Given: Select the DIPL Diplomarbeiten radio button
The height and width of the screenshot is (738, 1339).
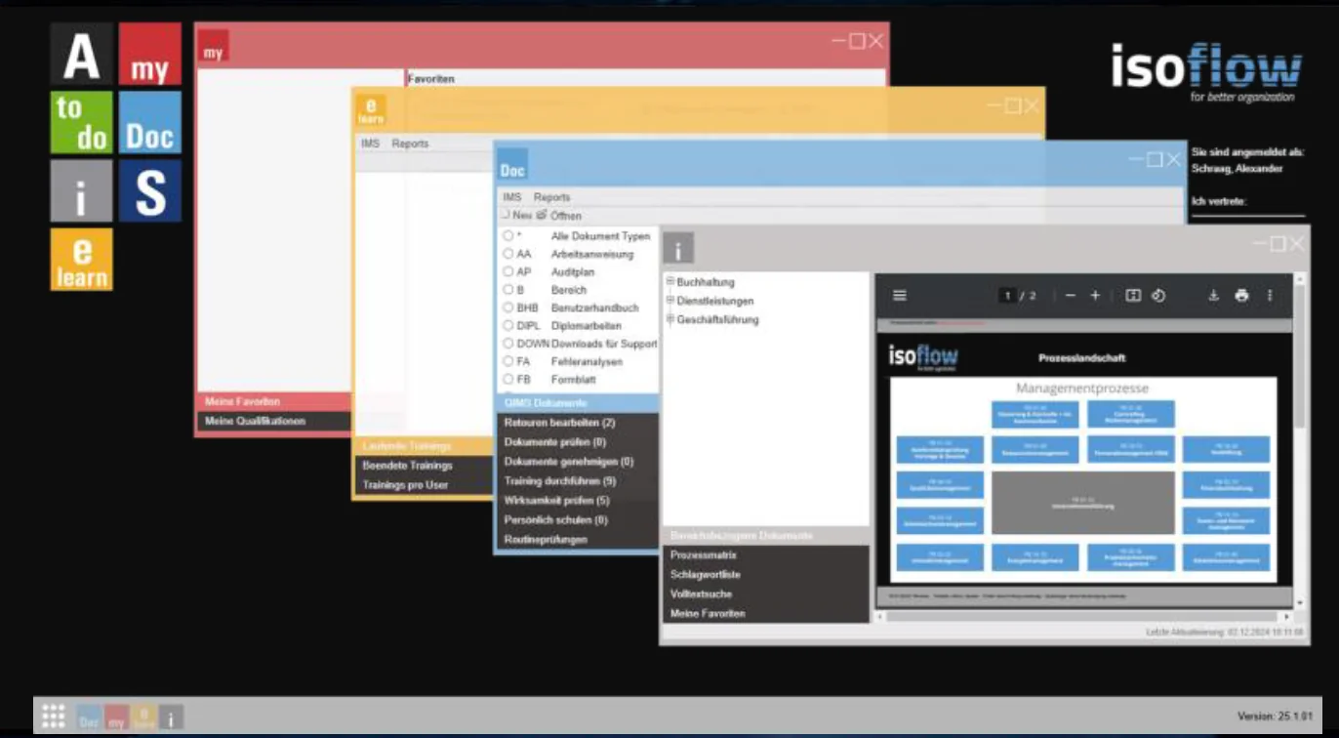Looking at the screenshot, I should point(508,326).
